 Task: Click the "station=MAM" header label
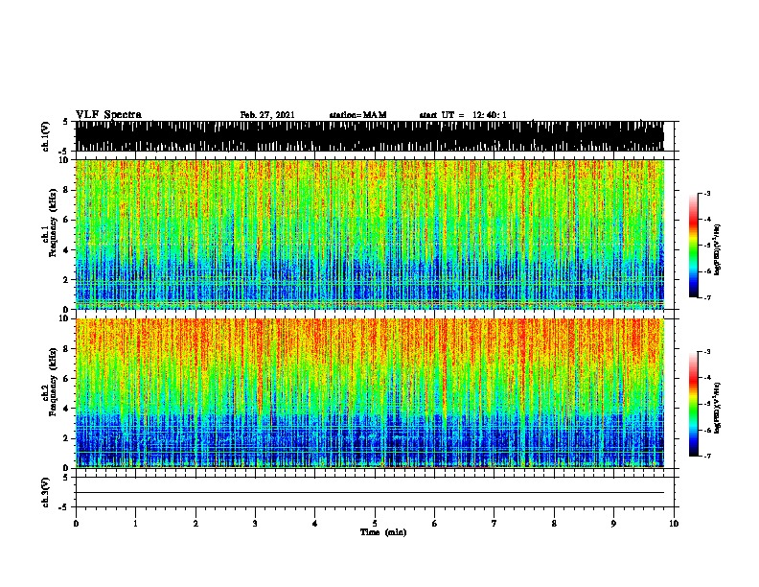(357, 115)
